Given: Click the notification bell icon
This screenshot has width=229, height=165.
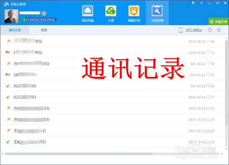Looking at the screenshot, I should click(193, 3).
